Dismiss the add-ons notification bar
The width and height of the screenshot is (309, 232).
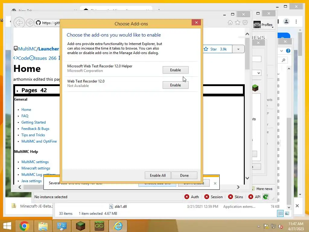point(215,183)
